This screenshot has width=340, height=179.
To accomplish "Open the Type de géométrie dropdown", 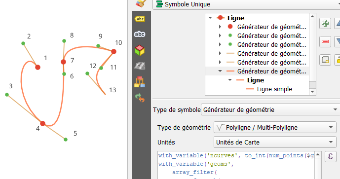I will pyautogui.click(x=275, y=127).
